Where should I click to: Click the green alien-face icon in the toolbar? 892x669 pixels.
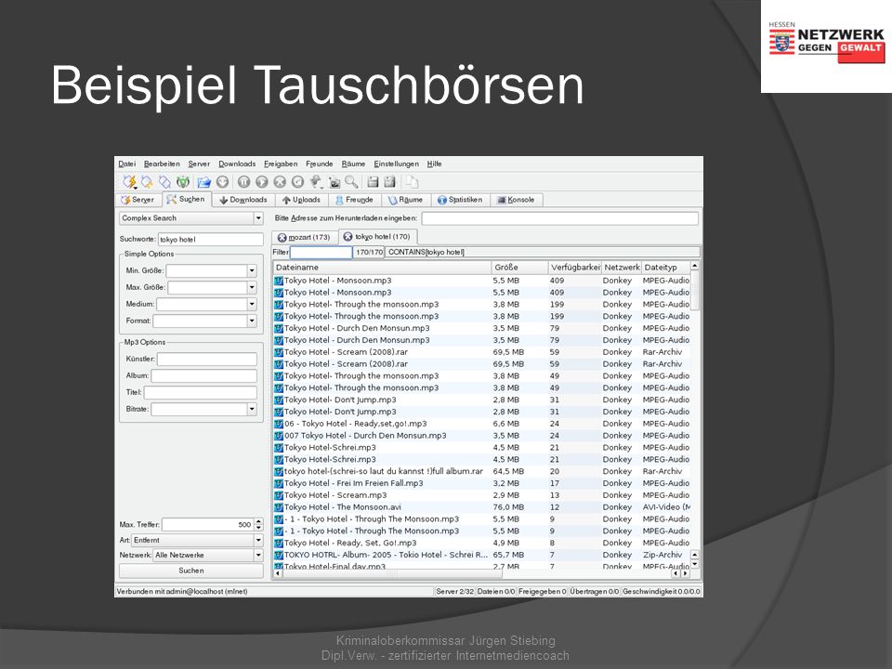pos(183,181)
